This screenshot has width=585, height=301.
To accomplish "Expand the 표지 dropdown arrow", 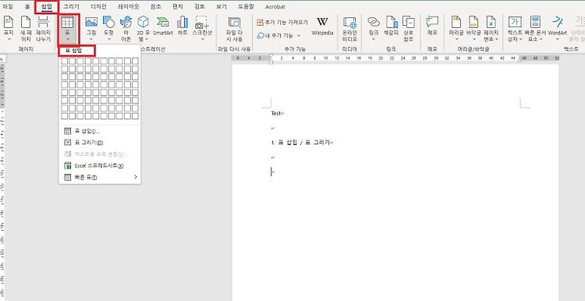I will pyautogui.click(x=9, y=39).
